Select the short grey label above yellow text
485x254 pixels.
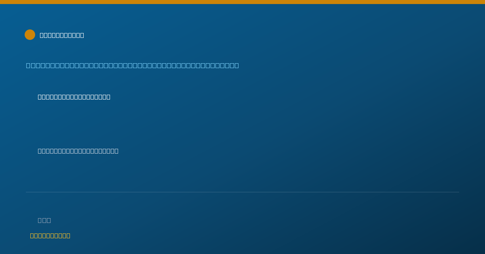click(44, 220)
